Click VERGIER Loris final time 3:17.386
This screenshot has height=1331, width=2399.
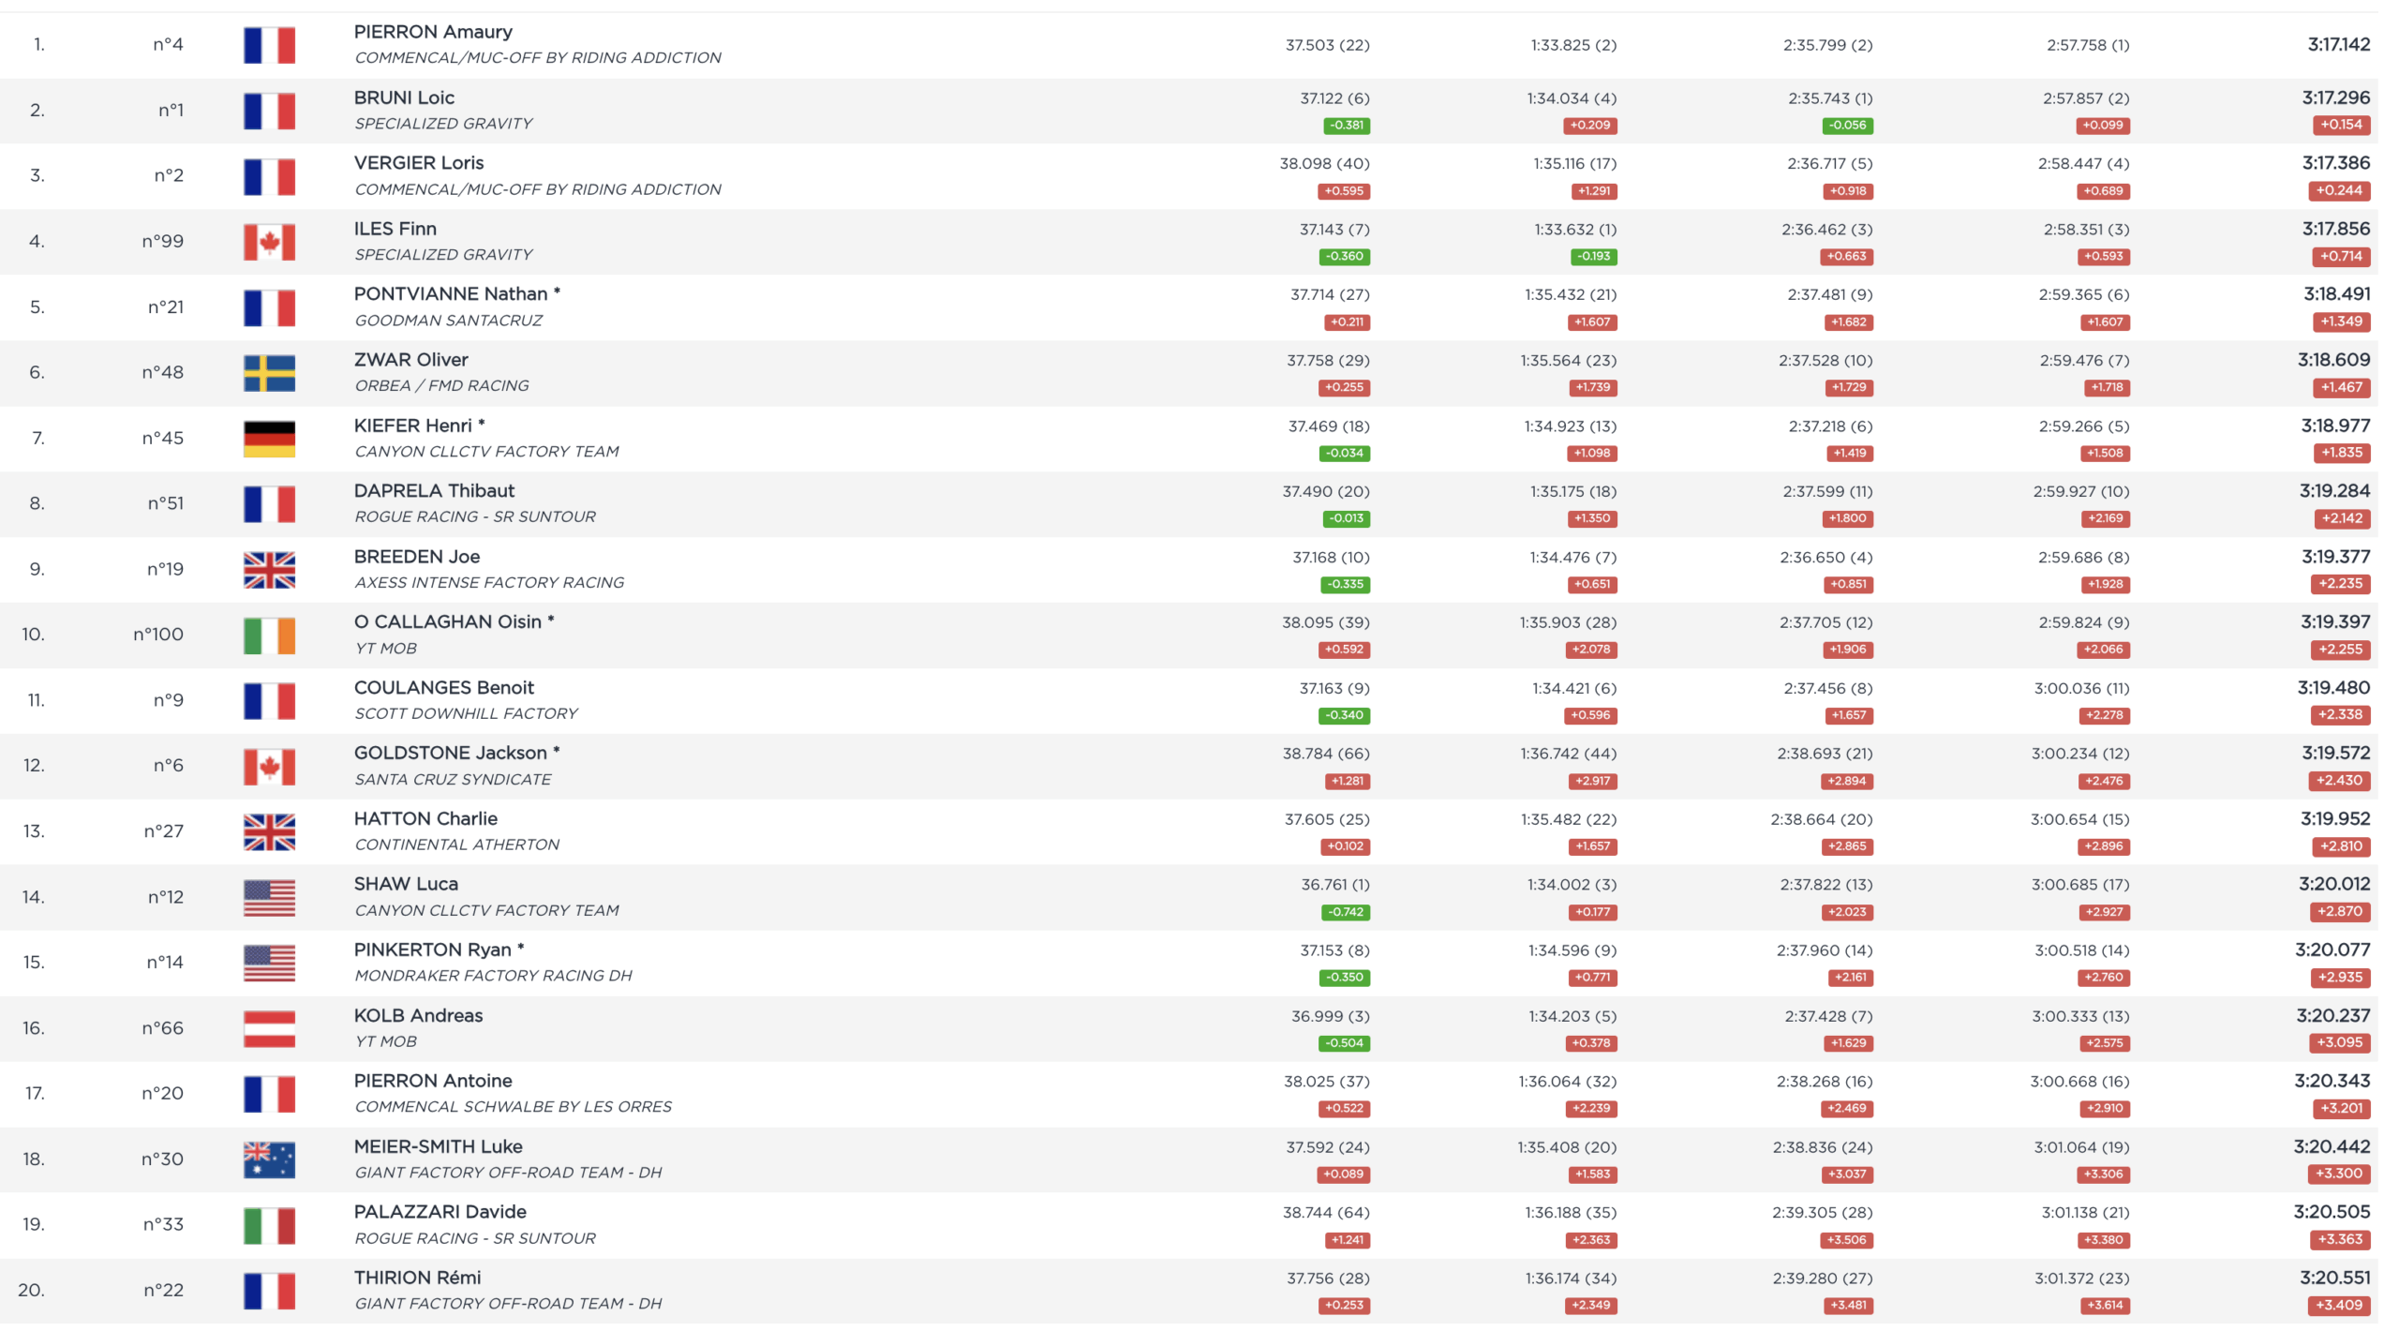coord(2335,163)
